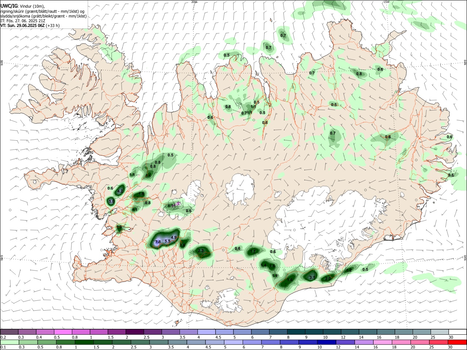The width and height of the screenshot is (467, 350).
Task: Pick the white swatch ending the snow scale
Action: coord(458,332)
